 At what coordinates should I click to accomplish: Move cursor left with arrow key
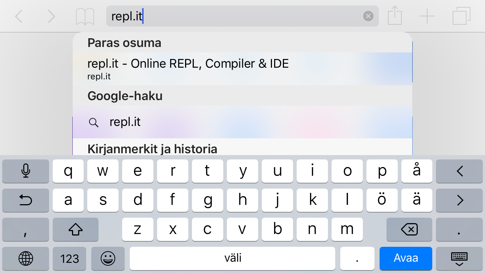(x=459, y=171)
